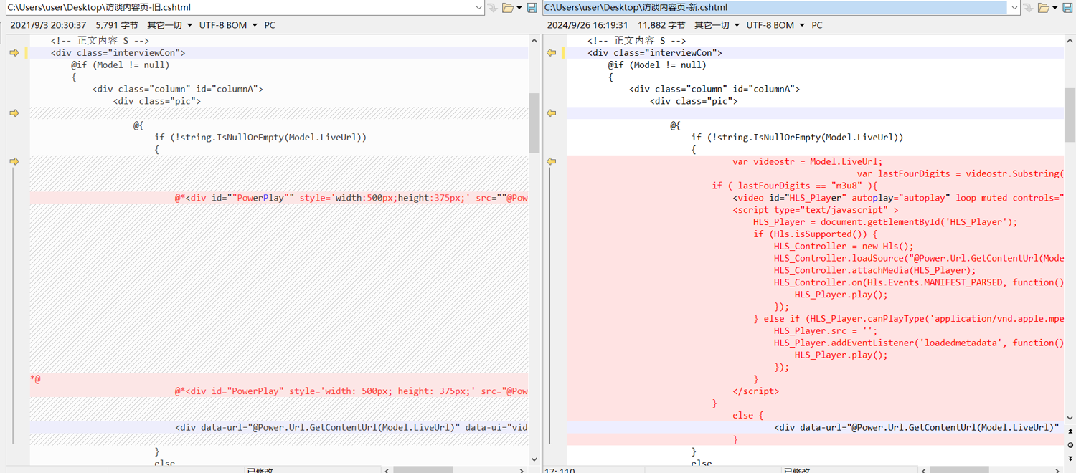
Task: Save the left file with the disk icon
Action: pos(532,8)
